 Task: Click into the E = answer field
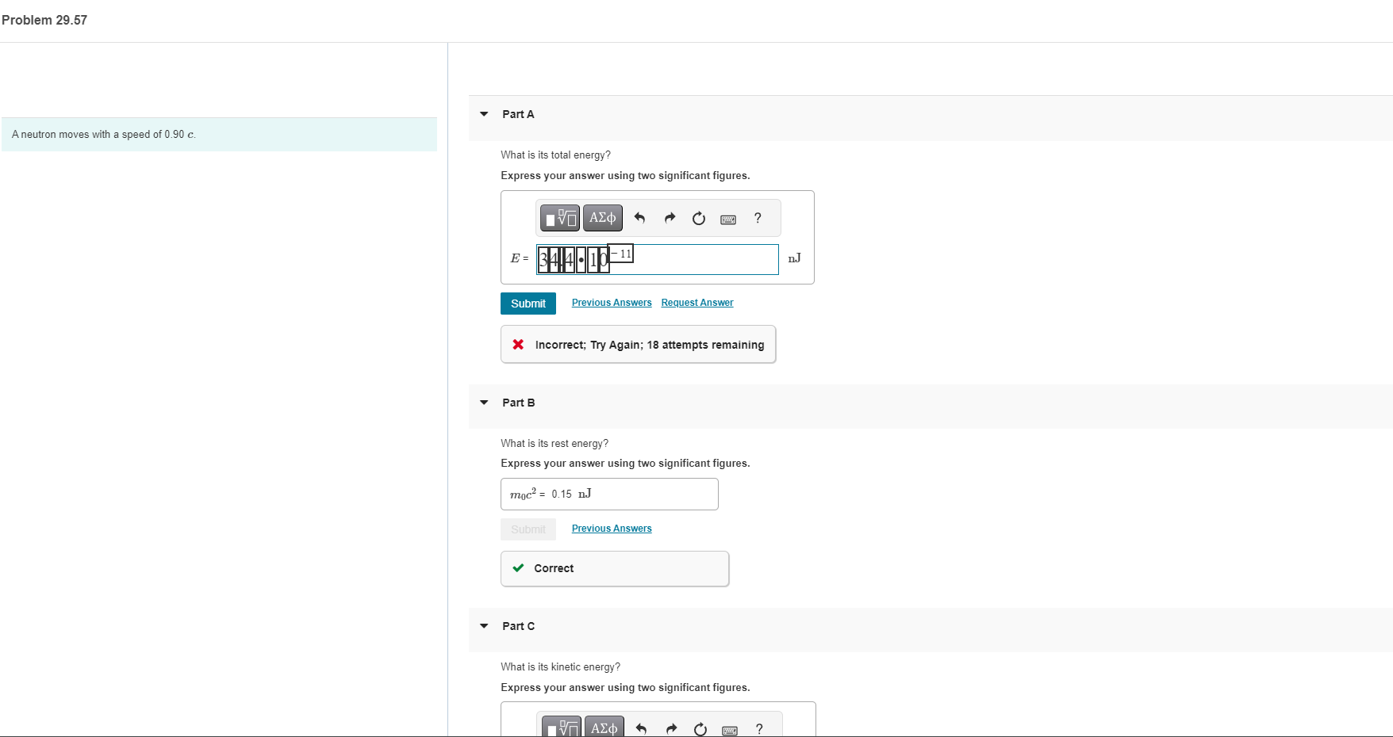[x=658, y=259]
